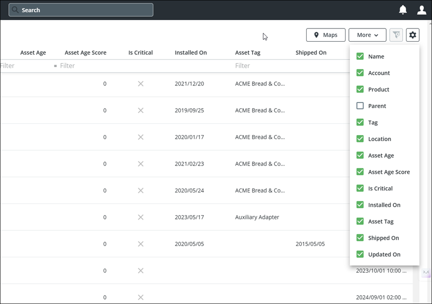This screenshot has width=432, height=304.
Task: Click Is Critical X in 2020/01/17 row
Action: [x=141, y=137]
